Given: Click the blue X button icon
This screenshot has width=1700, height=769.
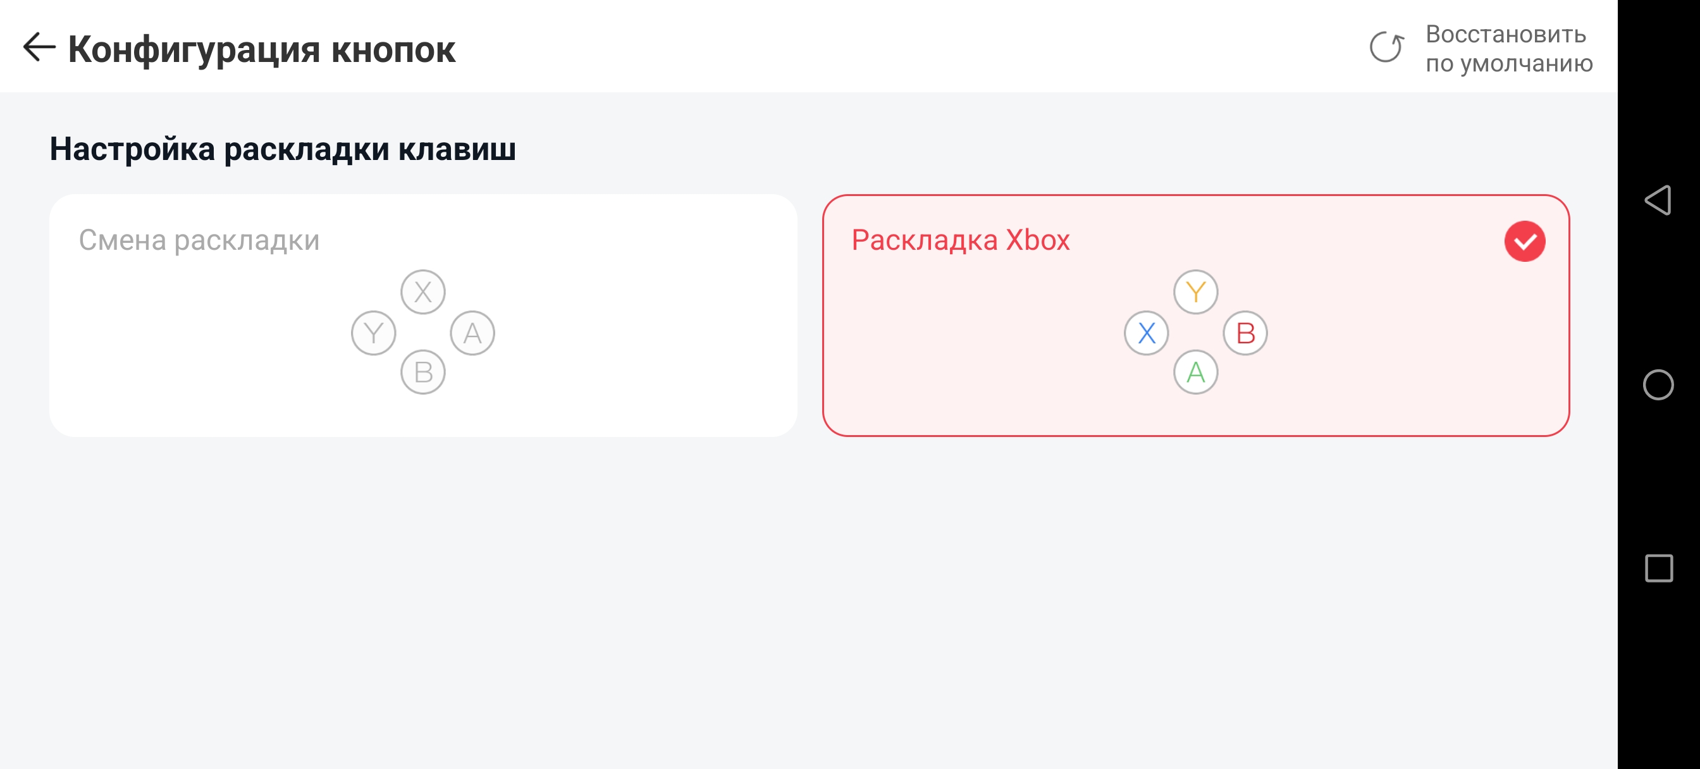Looking at the screenshot, I should 1147,333.
